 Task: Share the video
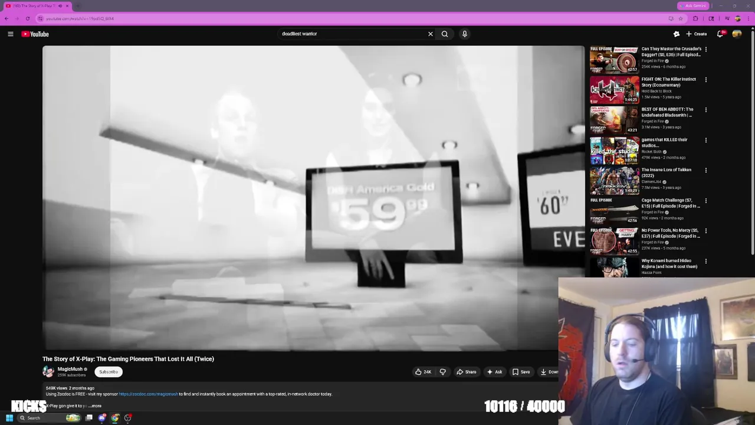tap(466, 372)
